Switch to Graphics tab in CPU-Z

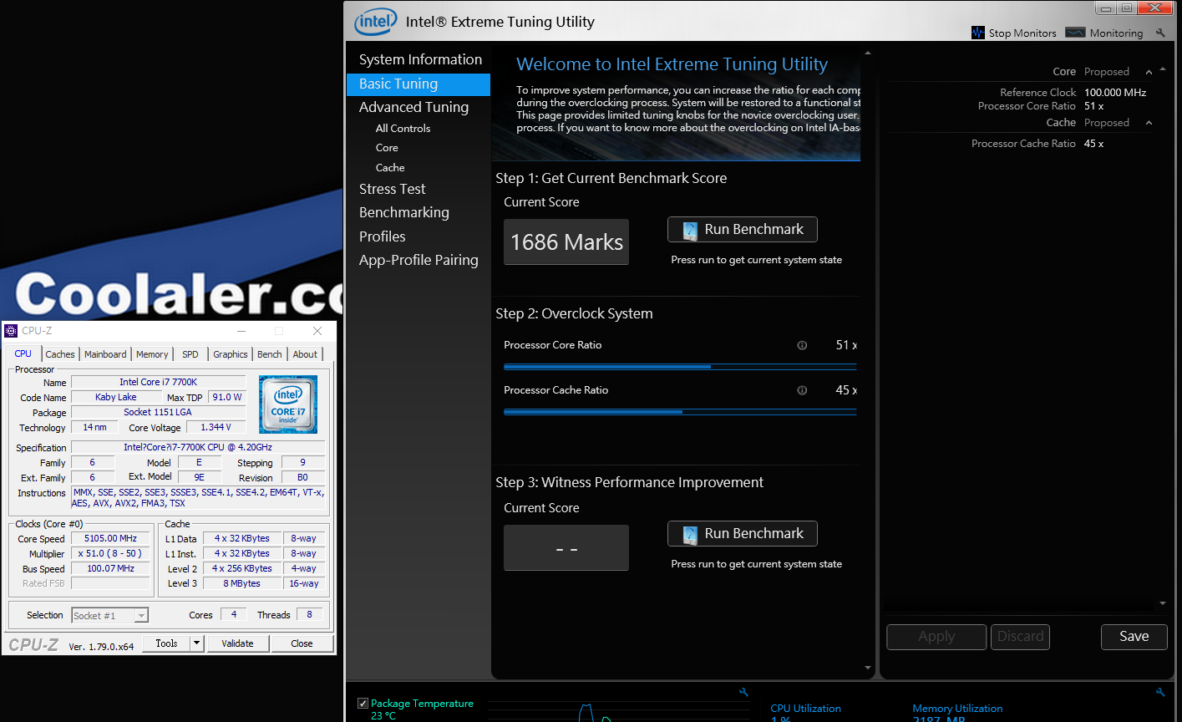point(231,354)
